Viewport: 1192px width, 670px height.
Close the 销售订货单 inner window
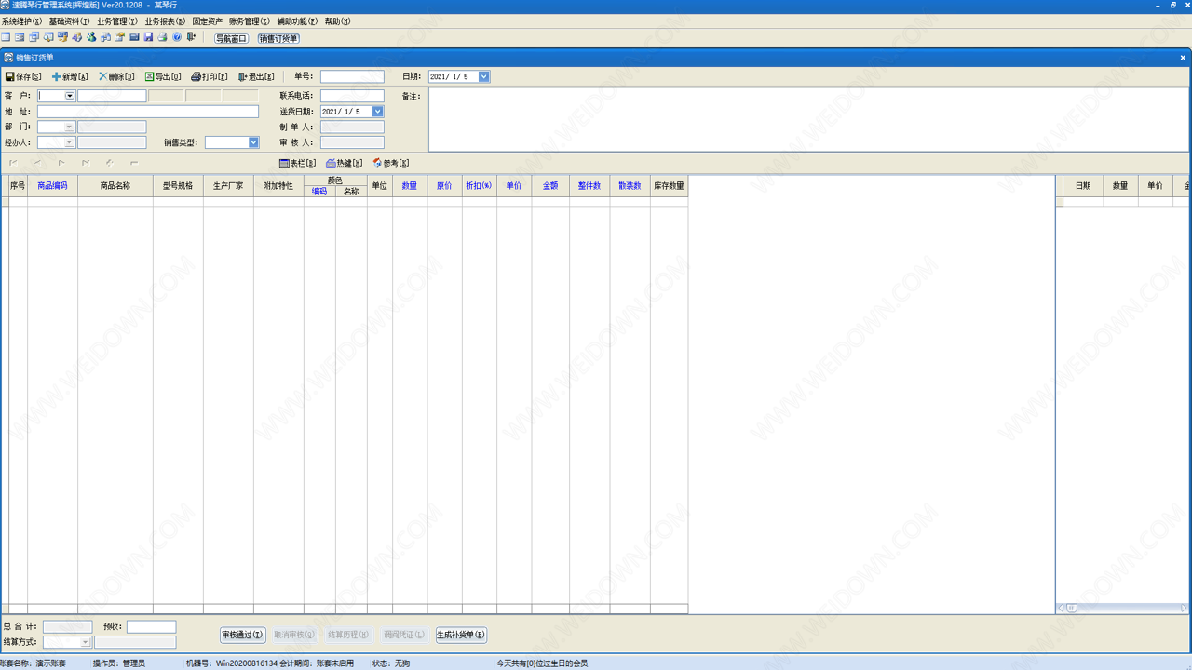(x=1184, y=58)
